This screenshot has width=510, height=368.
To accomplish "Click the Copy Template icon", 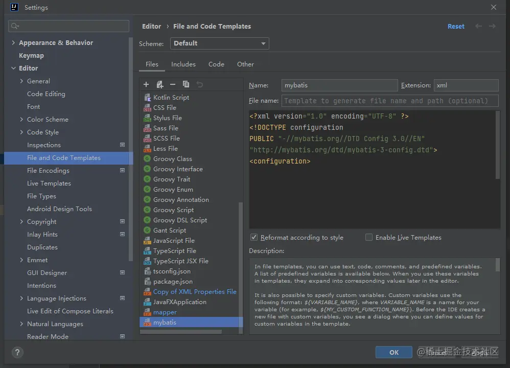I will pyautogui.click(x=186, y=84).
